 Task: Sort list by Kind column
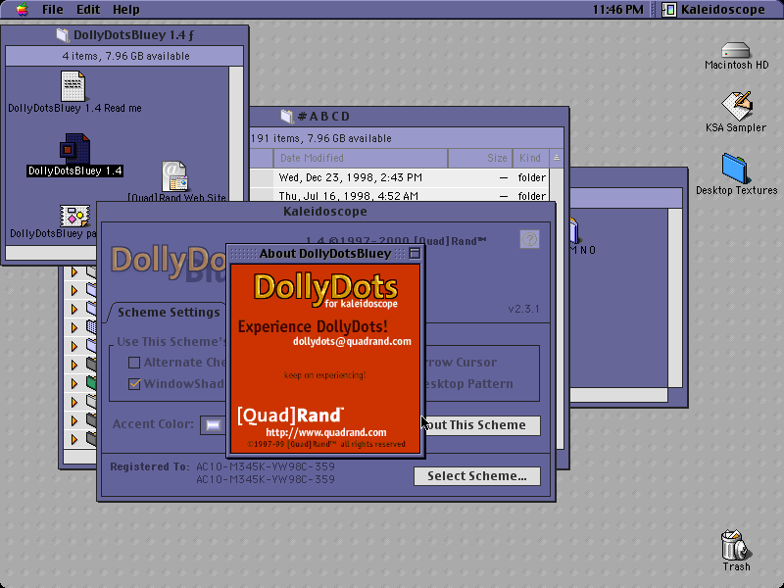(x=530, y=158)
